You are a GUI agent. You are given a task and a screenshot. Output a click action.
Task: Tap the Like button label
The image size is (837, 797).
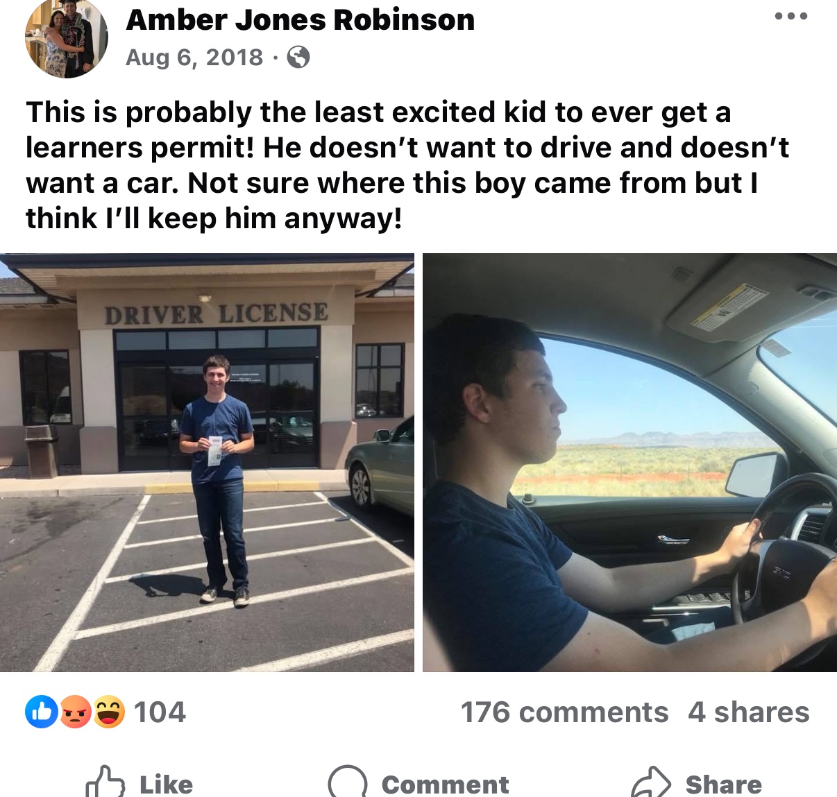click(167, 785)
